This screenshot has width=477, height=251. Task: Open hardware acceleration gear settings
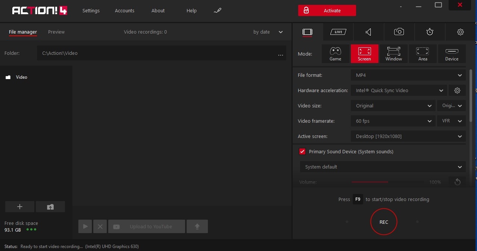click(x=457, y=90)
